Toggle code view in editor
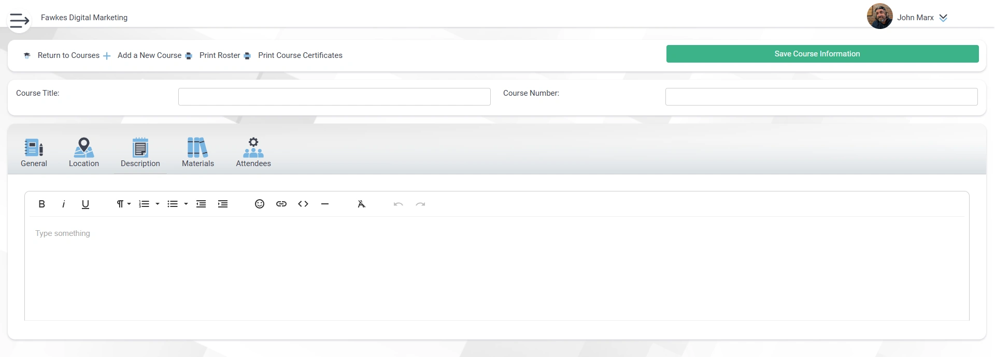Viewport: 995px width, 357px height. click(303, 204)
